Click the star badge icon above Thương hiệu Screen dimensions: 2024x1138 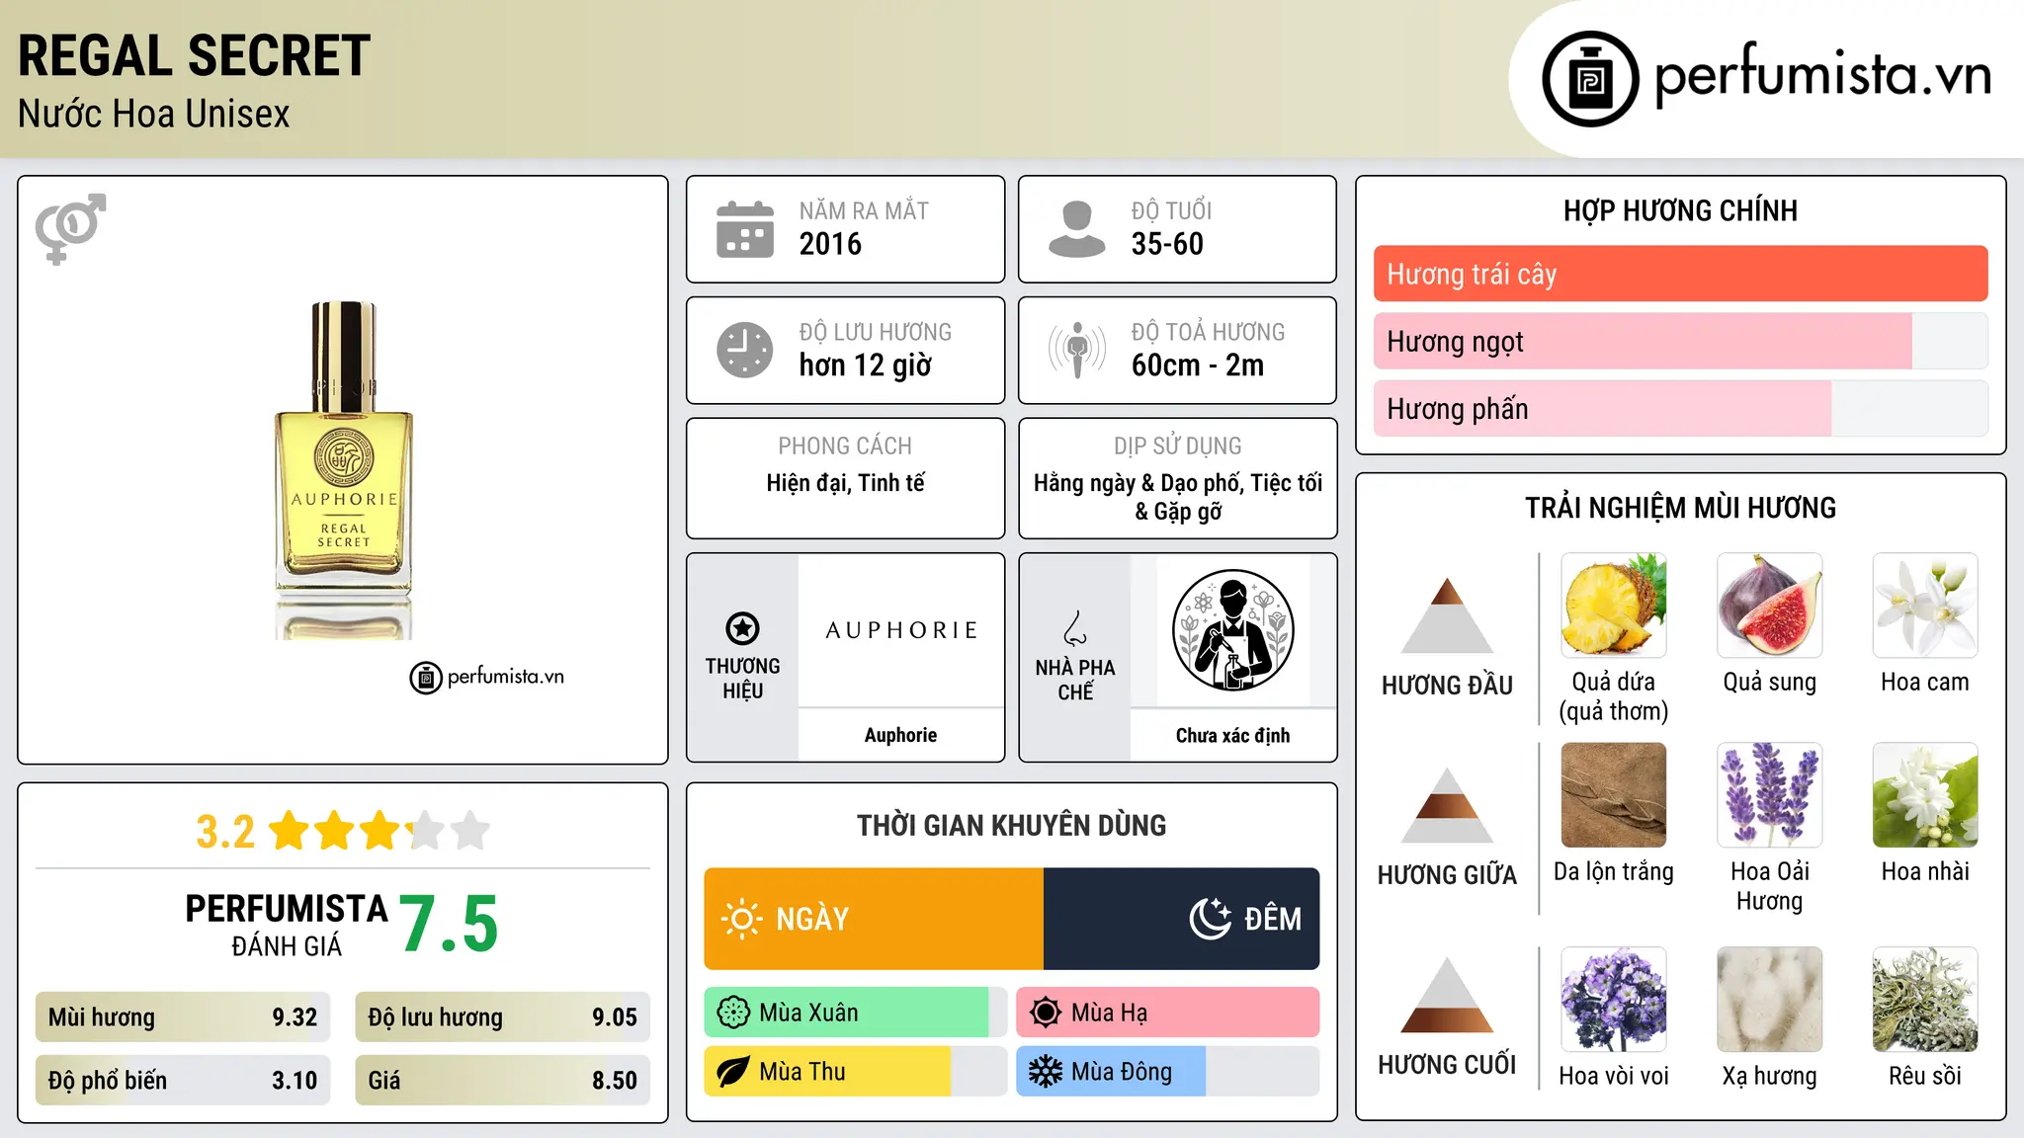tap(742, 628)
